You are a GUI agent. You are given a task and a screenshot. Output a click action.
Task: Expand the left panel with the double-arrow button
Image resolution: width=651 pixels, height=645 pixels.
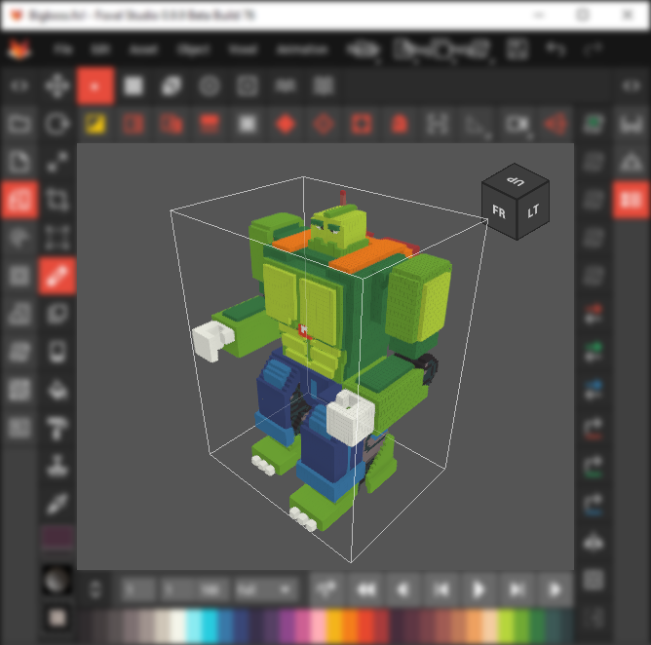pos(19,87)
